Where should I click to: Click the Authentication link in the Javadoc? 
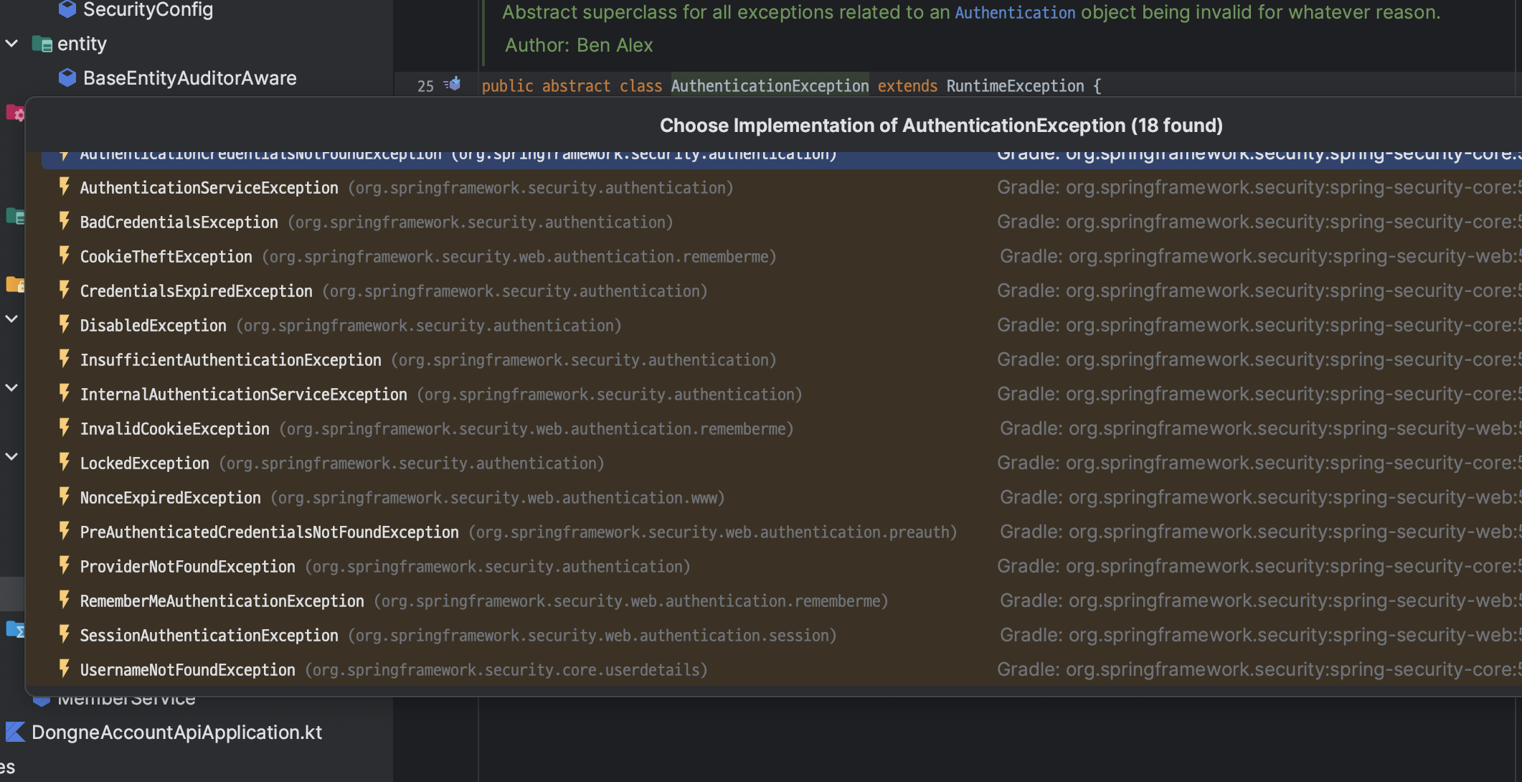point(1015,12)
